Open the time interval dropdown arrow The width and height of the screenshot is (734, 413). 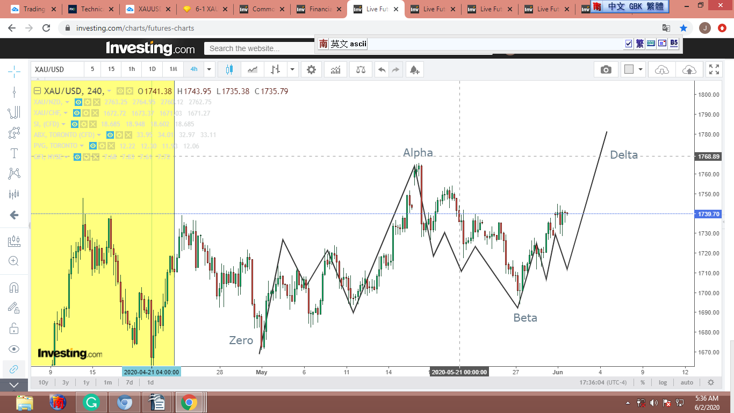click(210, 69)
